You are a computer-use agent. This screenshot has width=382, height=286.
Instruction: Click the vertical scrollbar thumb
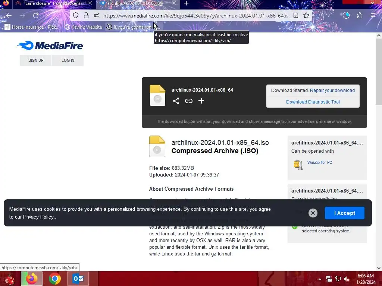point(379,72)
